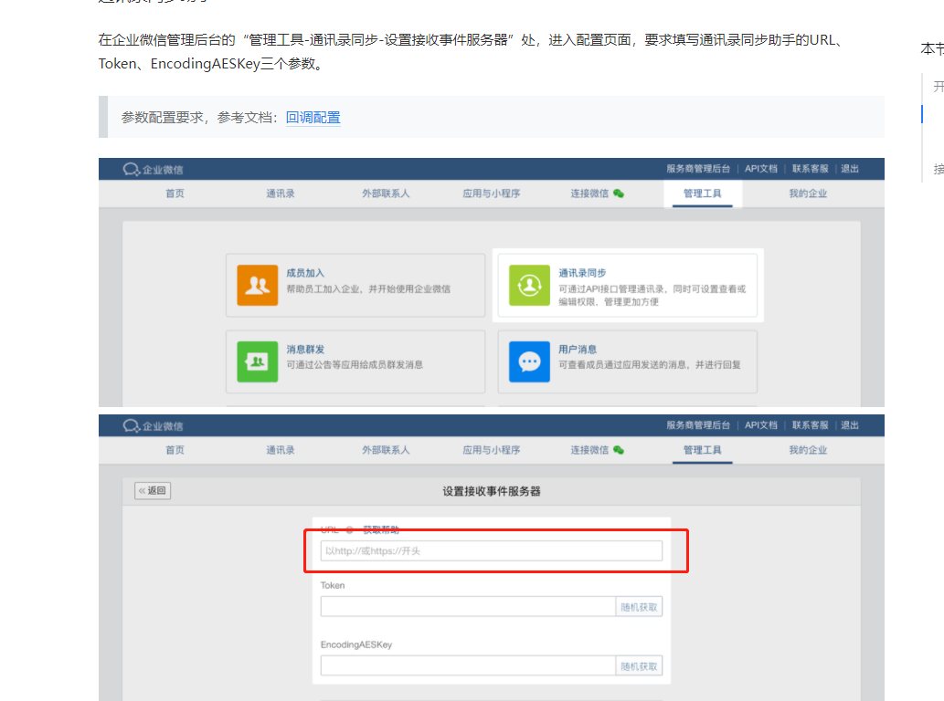The width and height of the screenshot is (944, 701).
Task: Click the orange 成员加入 icon
Action: [x=257, y=285]
